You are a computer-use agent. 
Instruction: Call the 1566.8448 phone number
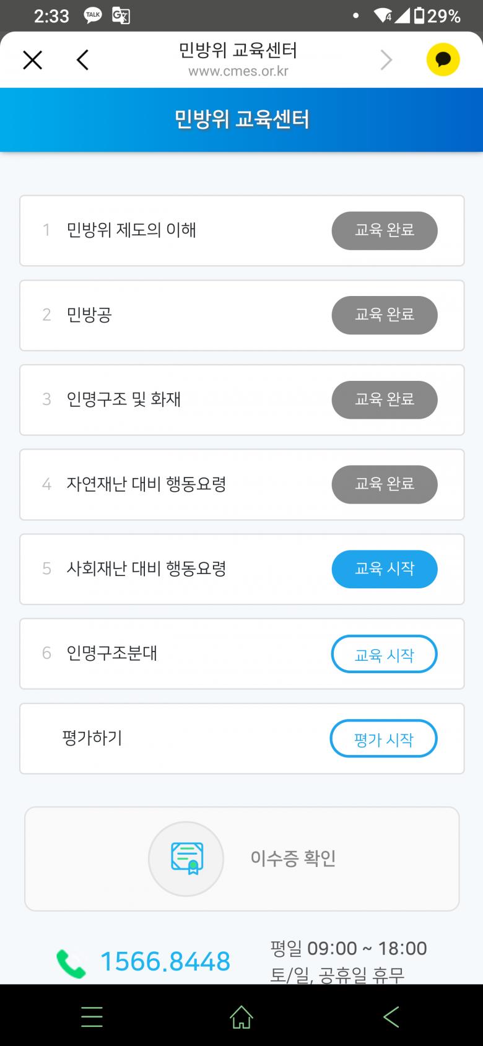click(165, 962)
